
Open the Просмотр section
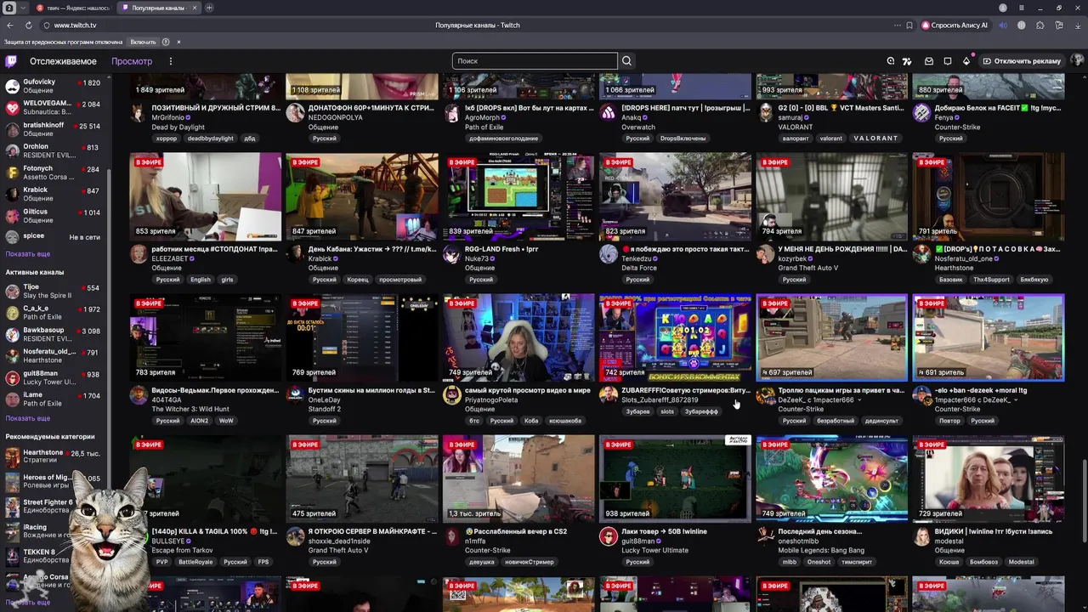coord(132,61)
